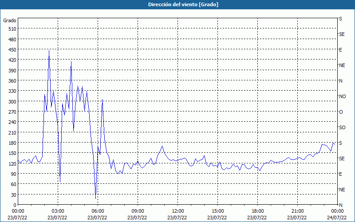The height and width of the screenshot is (222, 355).
Task: Click the 00:00 label above date 23/07/22
Action: [x=18, y=211]
